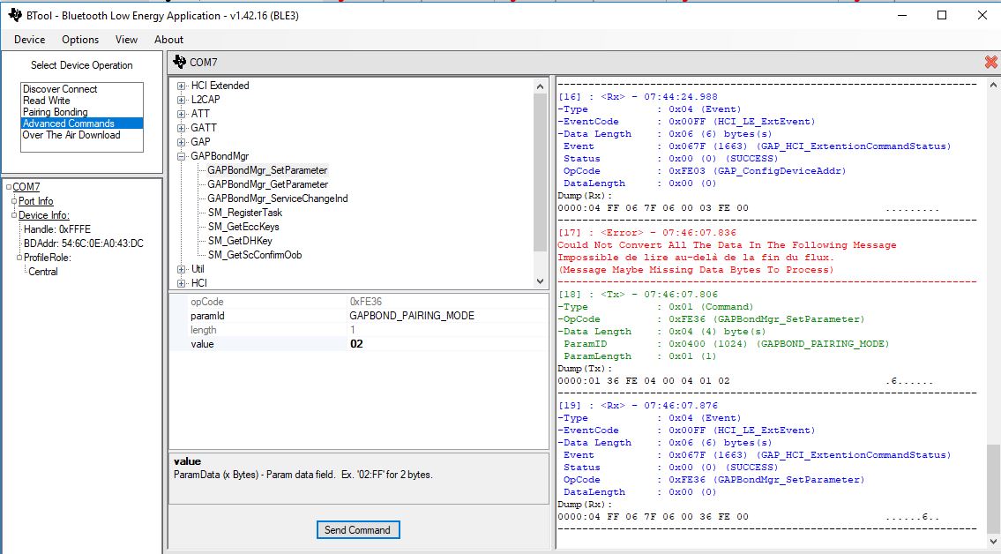Expand the ATT tree node

coord(182,114)
